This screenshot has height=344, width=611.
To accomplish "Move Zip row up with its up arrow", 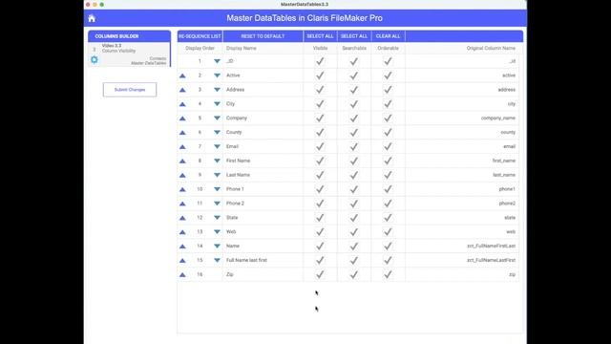I will [x=182, y=275].
